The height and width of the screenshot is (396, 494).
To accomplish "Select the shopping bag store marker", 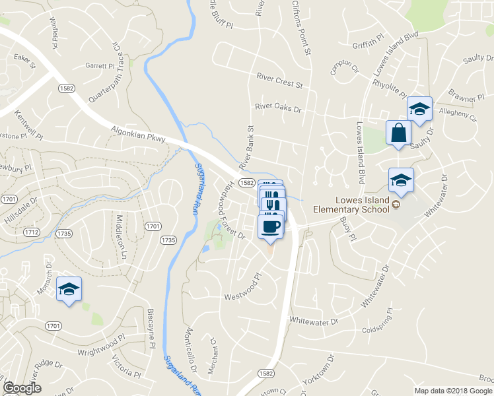I will [x=398, y=133].
